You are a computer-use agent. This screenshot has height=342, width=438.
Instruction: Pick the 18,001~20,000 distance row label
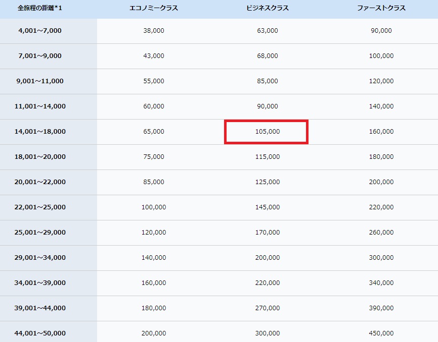pyautogui.click(x=40, y=156)
